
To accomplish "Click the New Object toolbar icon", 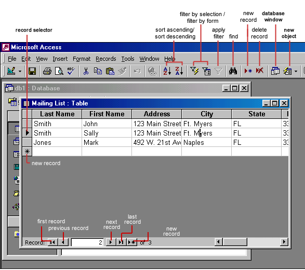I will pyautogui.click(x=287, y=71).
